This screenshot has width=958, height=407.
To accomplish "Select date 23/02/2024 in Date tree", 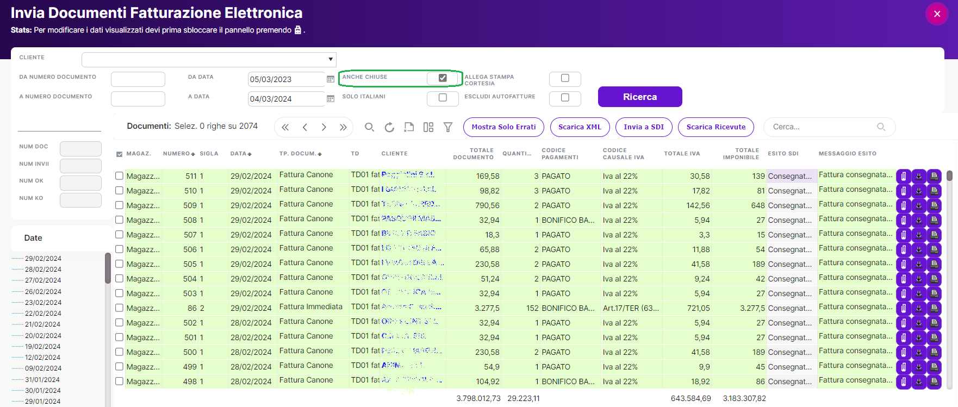I will 43,303.
